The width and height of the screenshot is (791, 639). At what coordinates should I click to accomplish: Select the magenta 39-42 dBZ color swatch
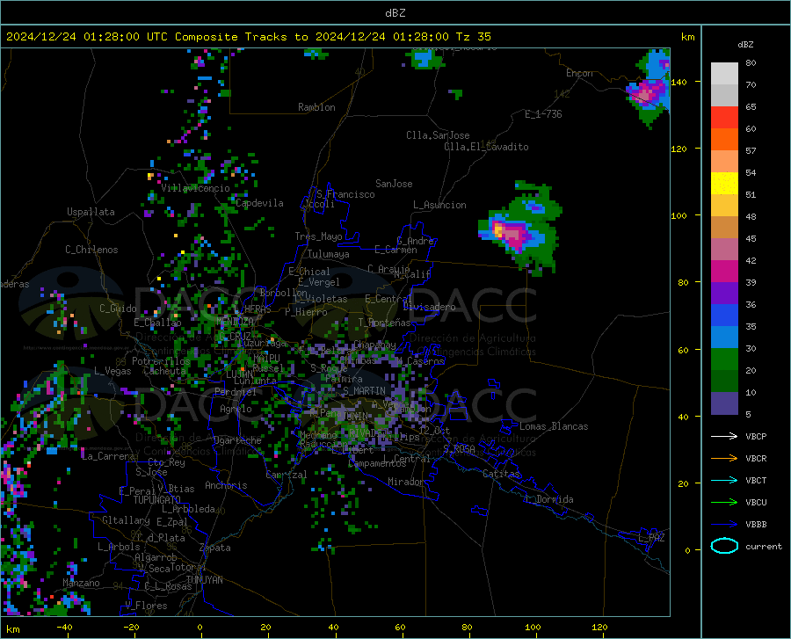tap(724, 272)
